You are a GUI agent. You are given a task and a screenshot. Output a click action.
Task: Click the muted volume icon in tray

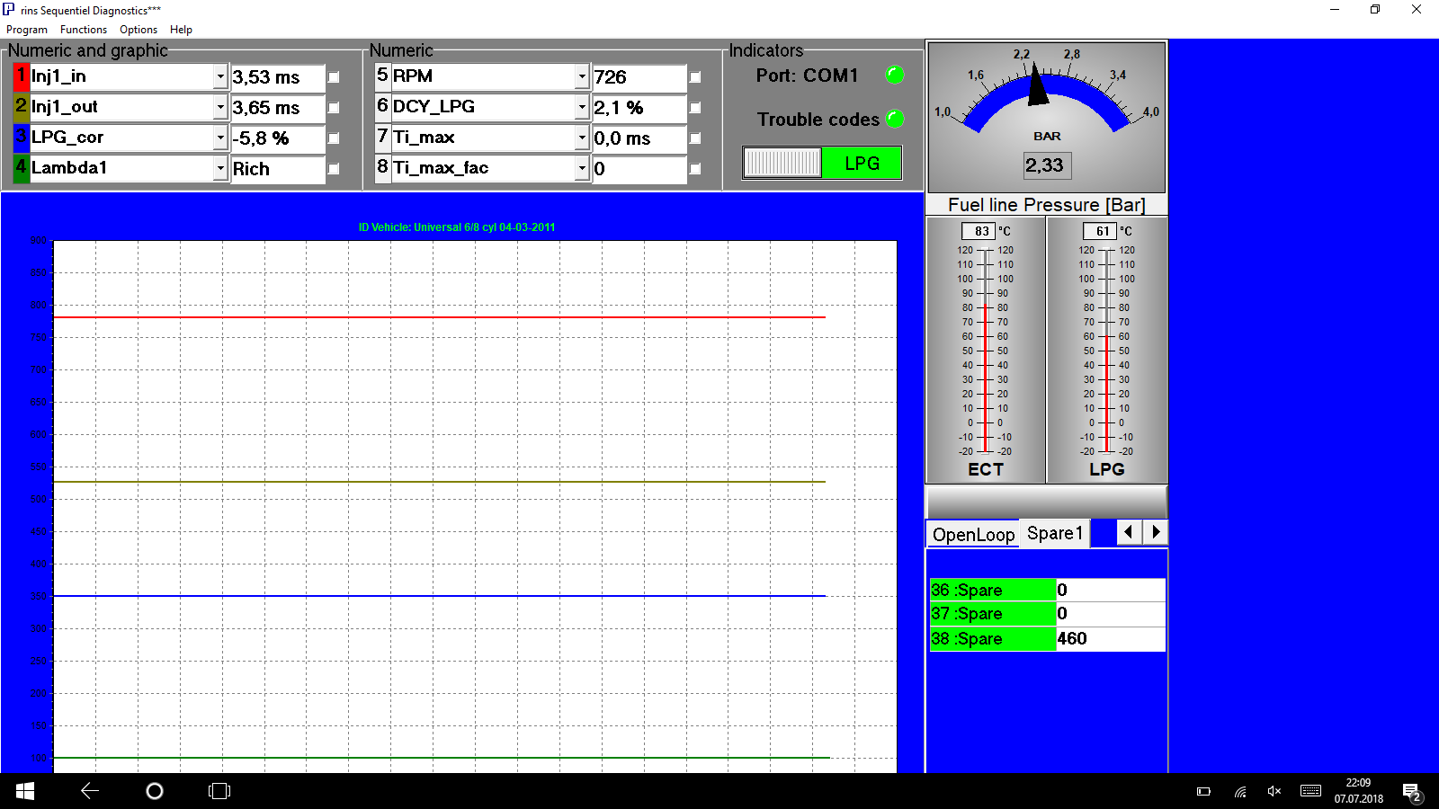(x=1274, y=792)
